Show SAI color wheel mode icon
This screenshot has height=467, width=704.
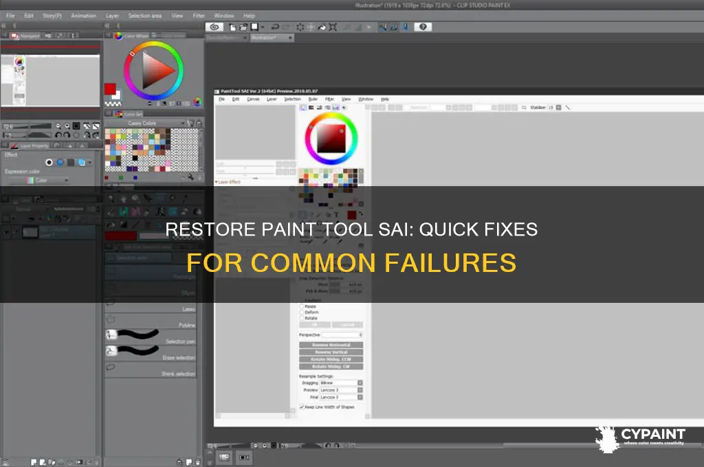(302, 108)
